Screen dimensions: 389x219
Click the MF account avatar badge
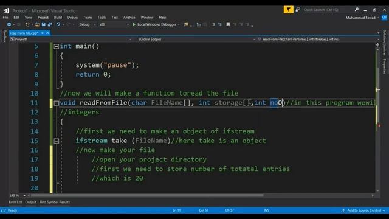pyautogui.click(x=384, y=18)
